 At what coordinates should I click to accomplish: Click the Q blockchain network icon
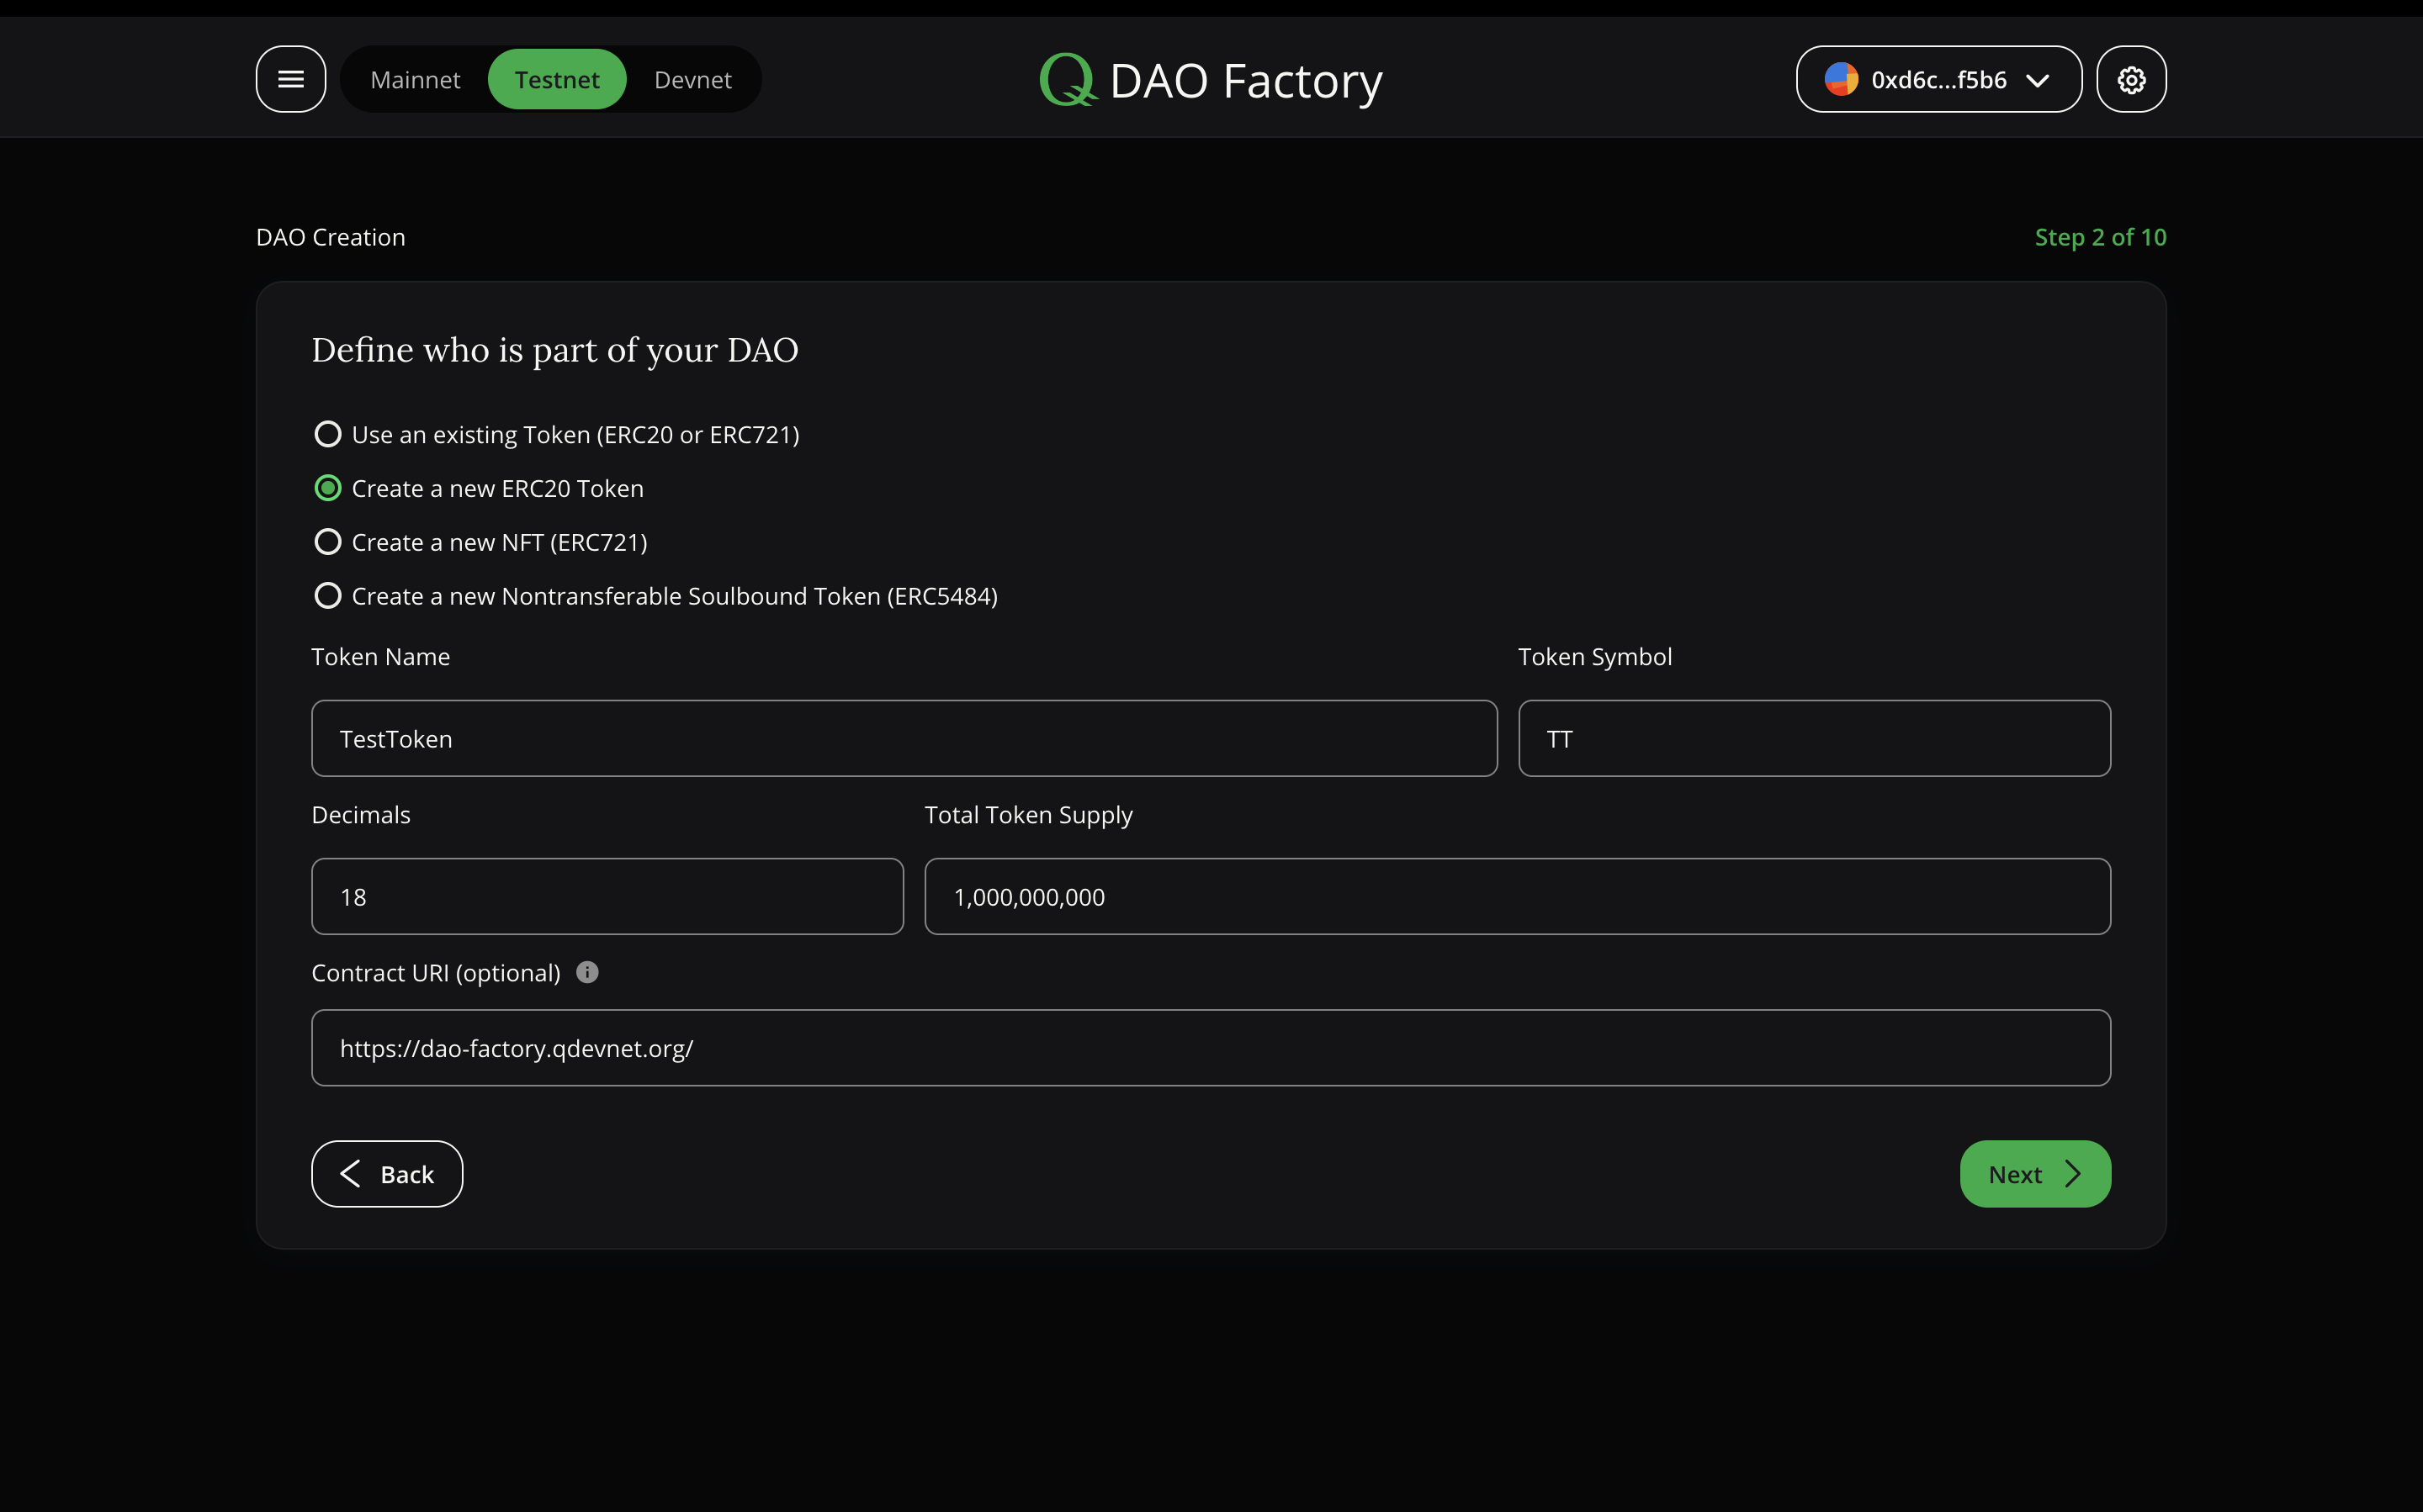(1066, 78)
